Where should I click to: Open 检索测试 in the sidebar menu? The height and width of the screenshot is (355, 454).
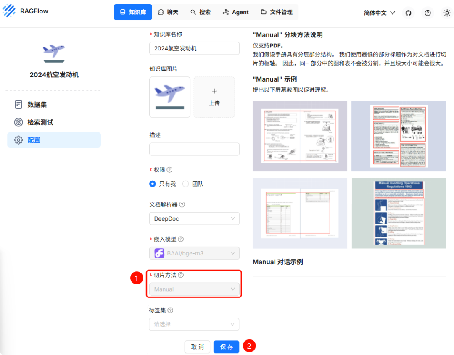pos(54,122)
